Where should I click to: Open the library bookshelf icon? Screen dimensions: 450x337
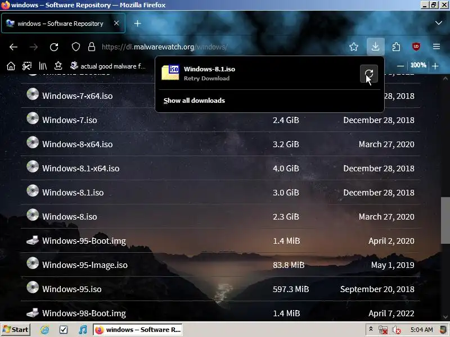pos(43,66)
